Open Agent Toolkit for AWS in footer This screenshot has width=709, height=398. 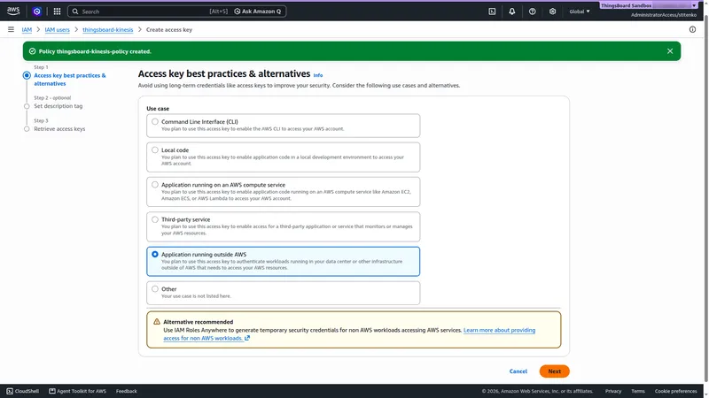77,391
